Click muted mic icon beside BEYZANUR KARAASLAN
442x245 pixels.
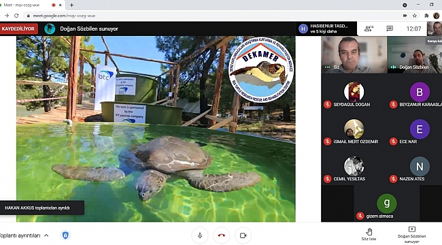[x=393, y=104]
